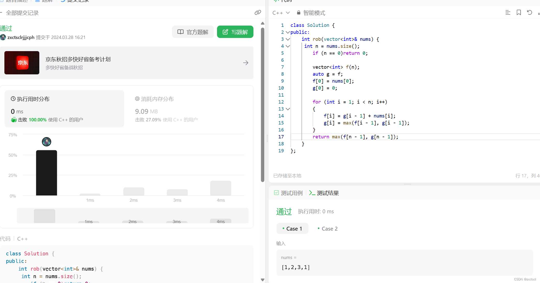Click the 通过 status heading at top-left
The image size is (540, 283).
[6, 28]
